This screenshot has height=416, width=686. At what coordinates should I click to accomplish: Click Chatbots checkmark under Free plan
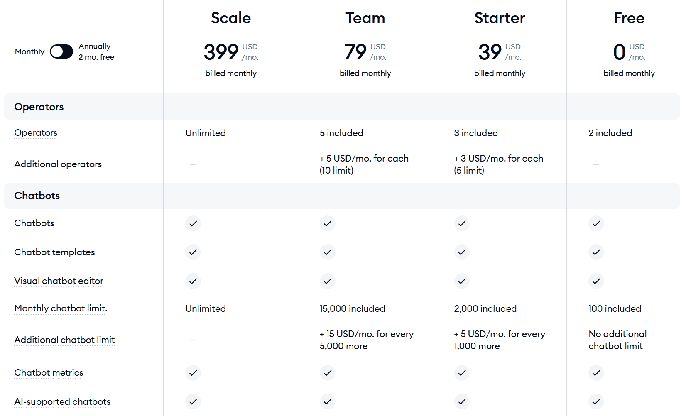coord(596,223)
